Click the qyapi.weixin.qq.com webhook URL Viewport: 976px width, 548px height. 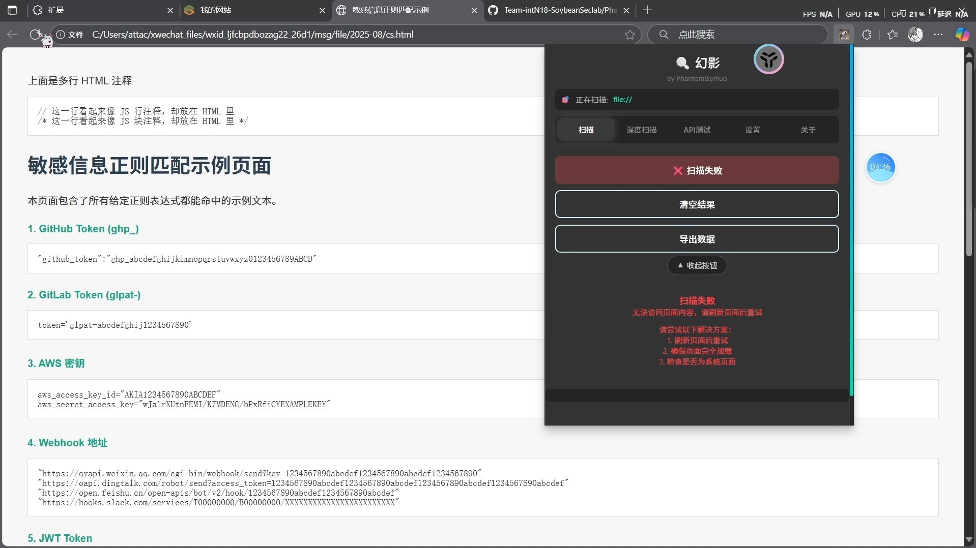260,473
